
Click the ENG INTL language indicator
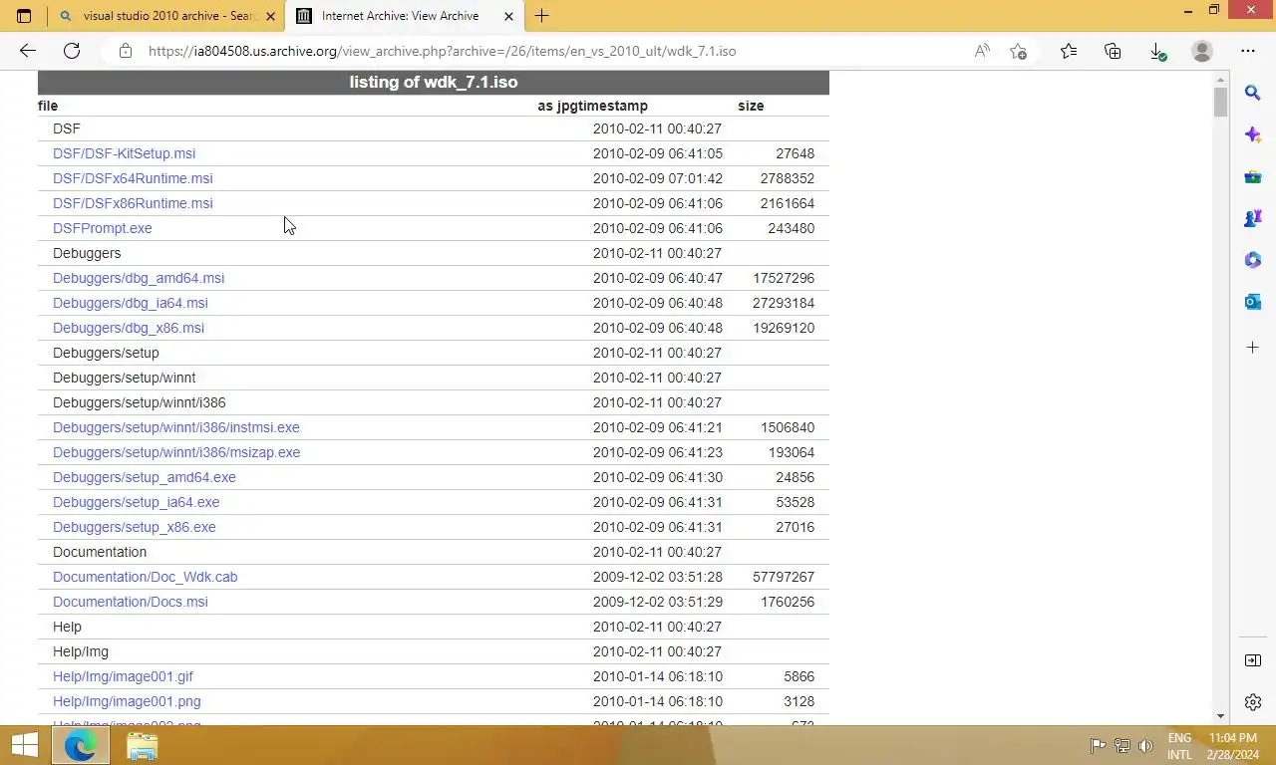coord(1179,746)
